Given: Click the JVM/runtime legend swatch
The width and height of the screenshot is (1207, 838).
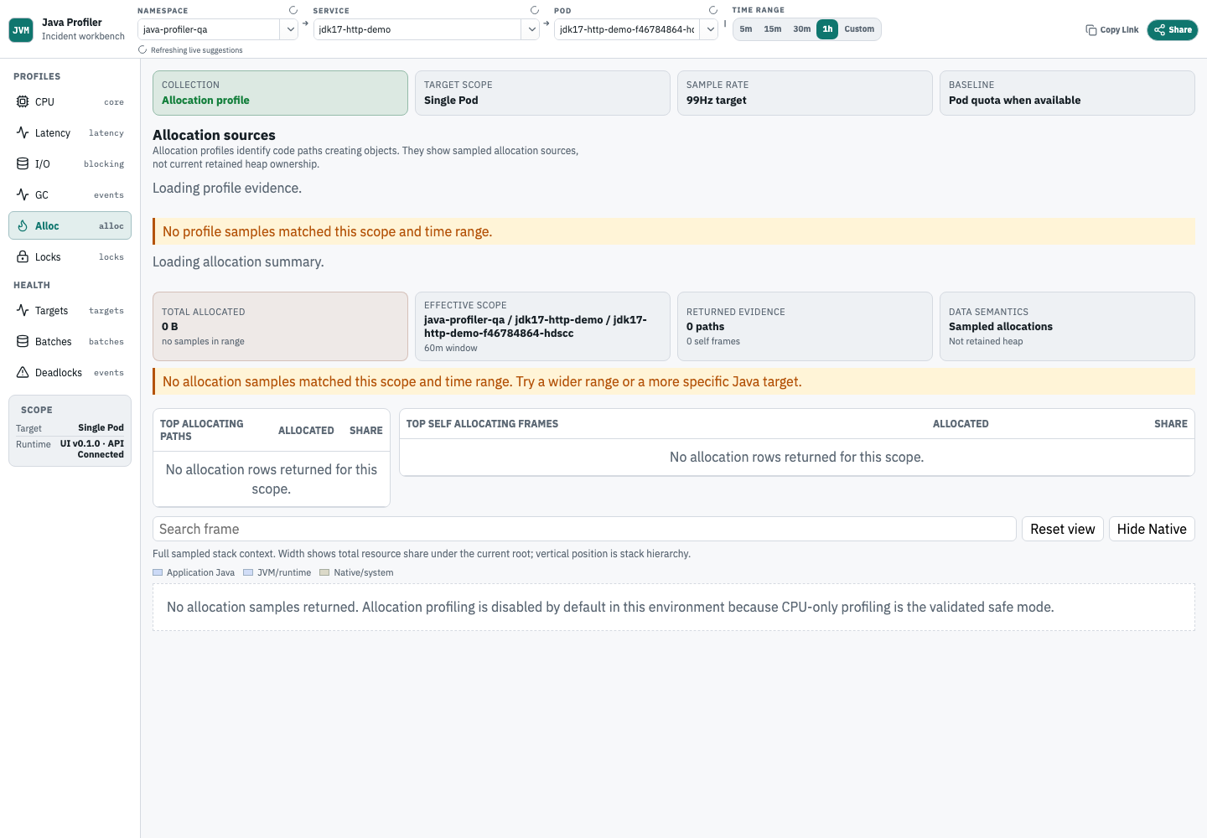Looking at the screenshot, I should [248, 572].
